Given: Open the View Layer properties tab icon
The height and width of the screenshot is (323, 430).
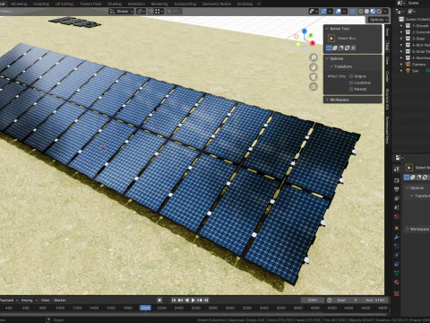Looking at the screenshot, I should (x=397, y=198).
